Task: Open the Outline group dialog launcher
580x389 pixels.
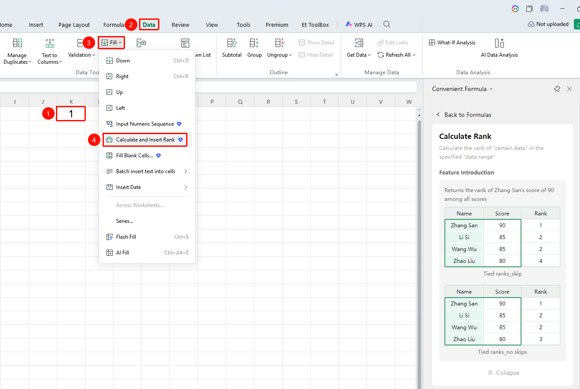Action: pos(337,75)
